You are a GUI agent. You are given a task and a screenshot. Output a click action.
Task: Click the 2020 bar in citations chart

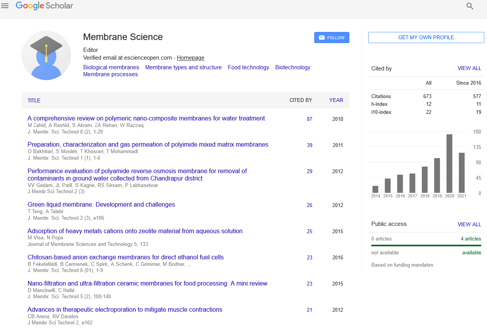click(x=449, y=164)
